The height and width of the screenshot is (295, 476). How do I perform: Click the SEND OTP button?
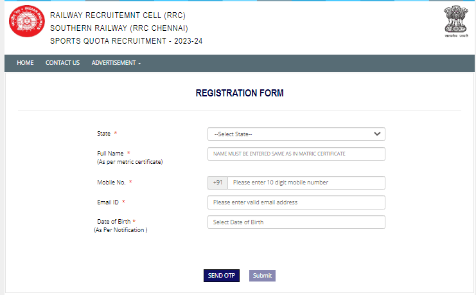222,276
